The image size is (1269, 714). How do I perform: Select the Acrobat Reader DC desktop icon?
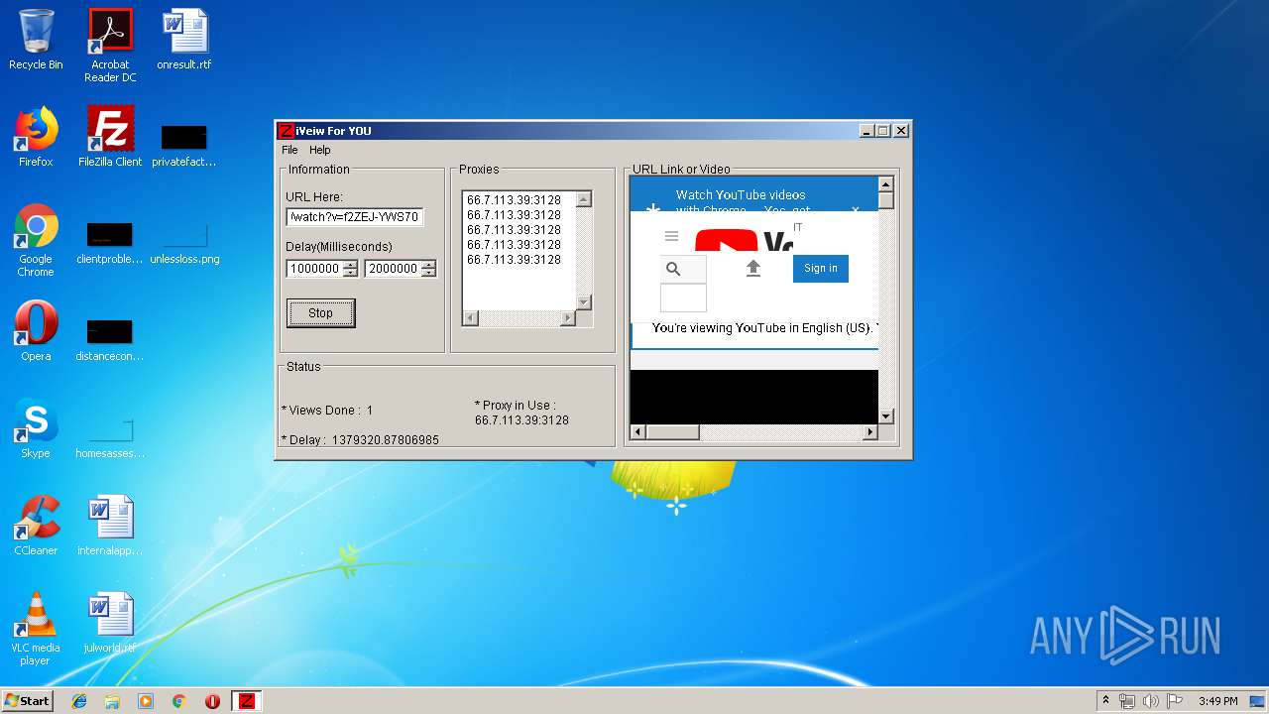110,46
